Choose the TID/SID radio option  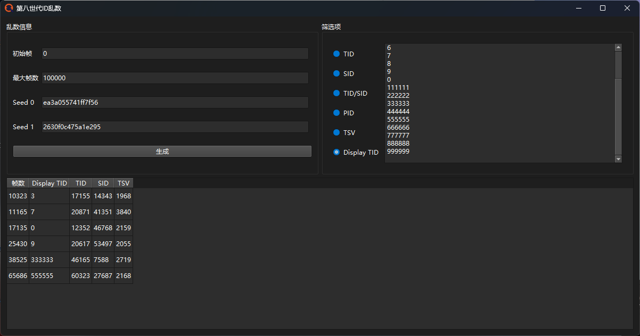[x=337, y=94]
